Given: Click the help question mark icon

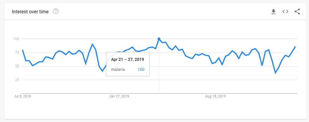Looking at the screenshot, I should coord(56,12).
